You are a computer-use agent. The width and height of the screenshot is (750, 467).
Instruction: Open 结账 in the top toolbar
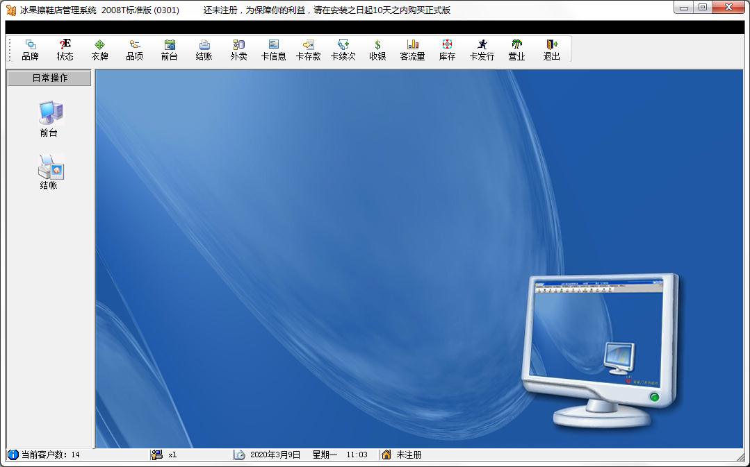click(204, 50)
